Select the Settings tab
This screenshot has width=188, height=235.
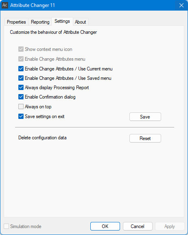(62, 21)
